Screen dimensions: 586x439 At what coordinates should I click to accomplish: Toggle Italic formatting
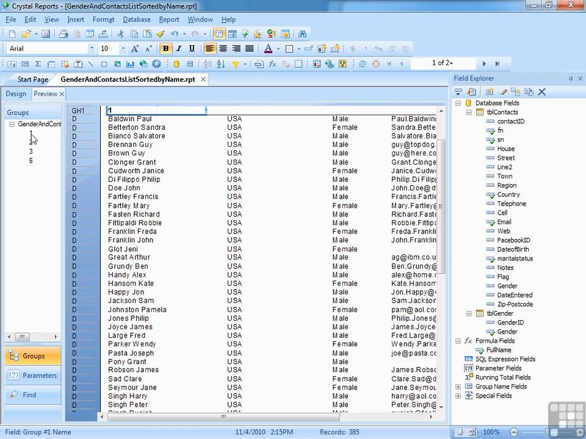click(x=179, y=49)
